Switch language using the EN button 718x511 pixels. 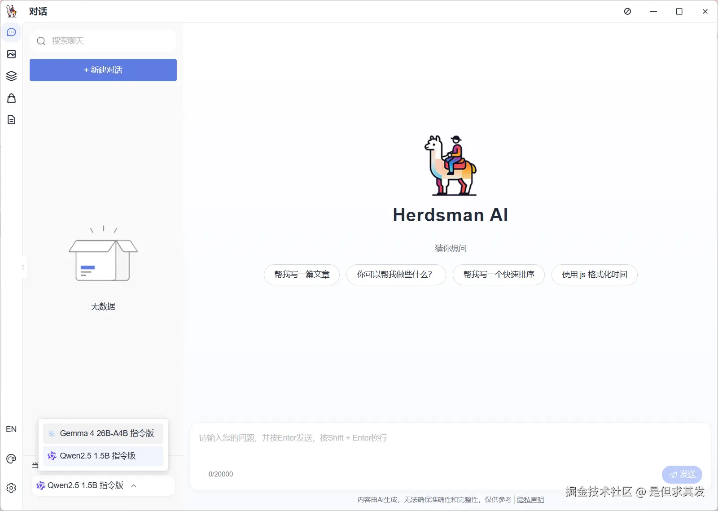11,429
